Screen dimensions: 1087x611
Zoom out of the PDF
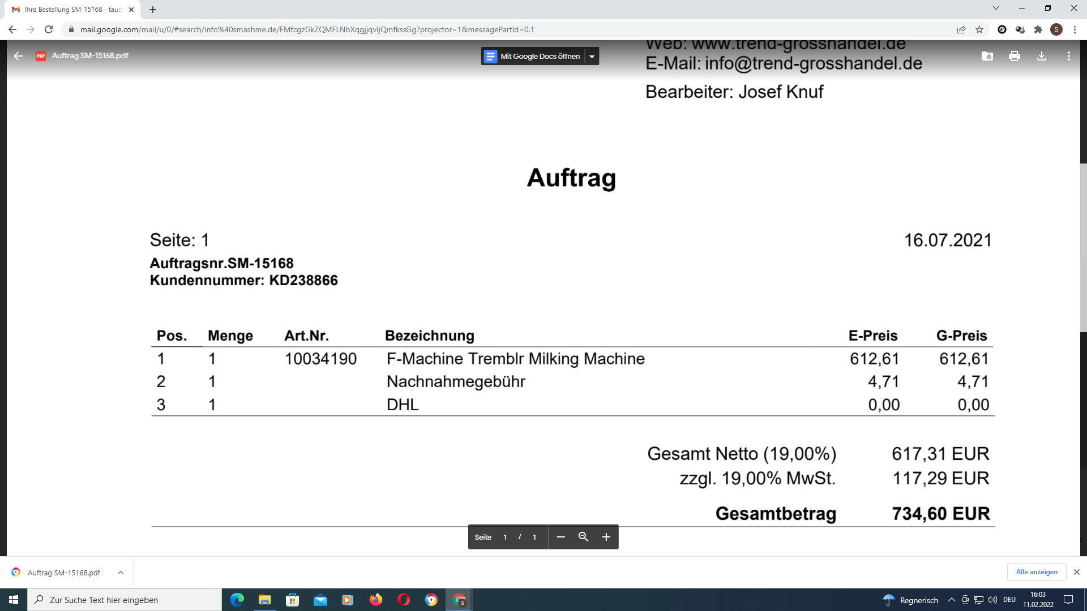click(x=561, y=537)
